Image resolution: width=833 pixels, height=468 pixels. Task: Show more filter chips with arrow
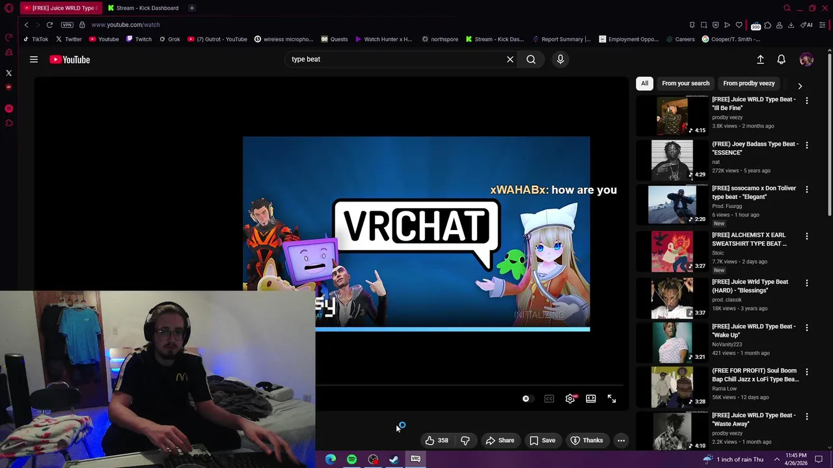tap(800, 85)
